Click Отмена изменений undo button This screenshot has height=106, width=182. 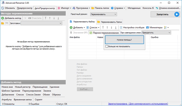(x=168, y=8)
